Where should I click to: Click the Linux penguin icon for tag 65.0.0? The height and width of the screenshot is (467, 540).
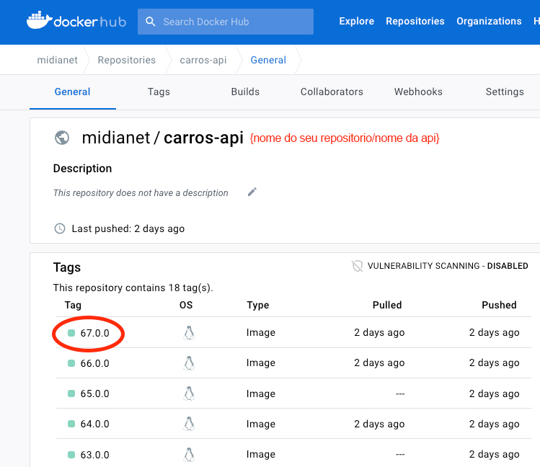189,393
